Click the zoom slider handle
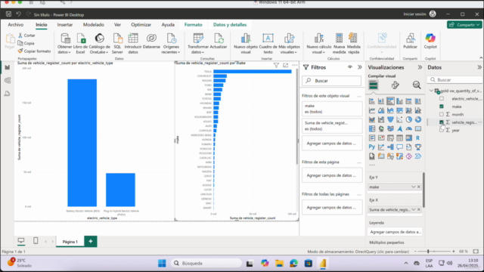484x272 pixels. [x=428, y=252]
